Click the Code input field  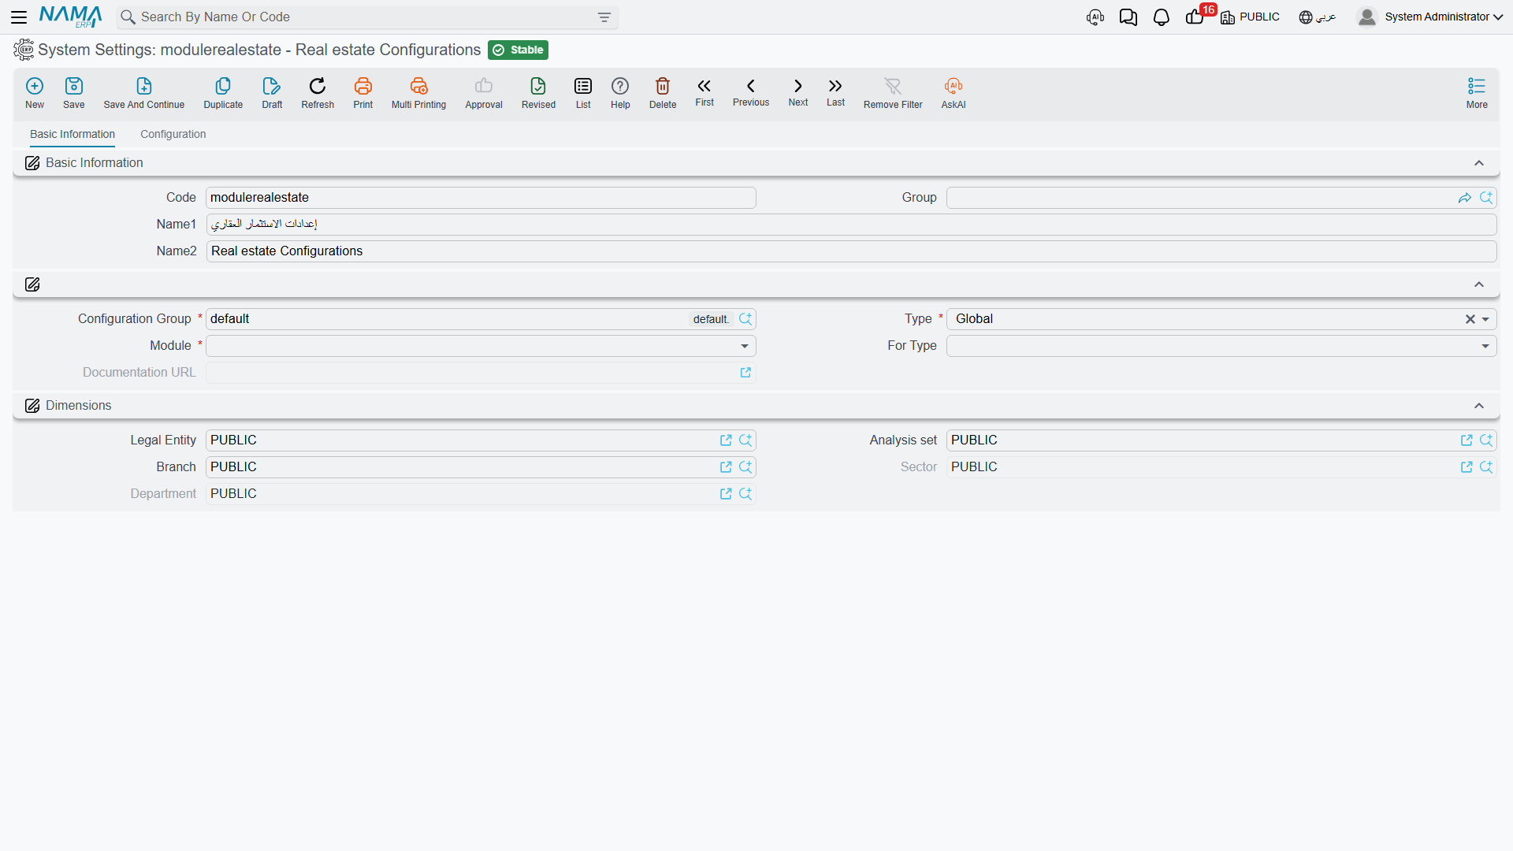pos(481,198)
